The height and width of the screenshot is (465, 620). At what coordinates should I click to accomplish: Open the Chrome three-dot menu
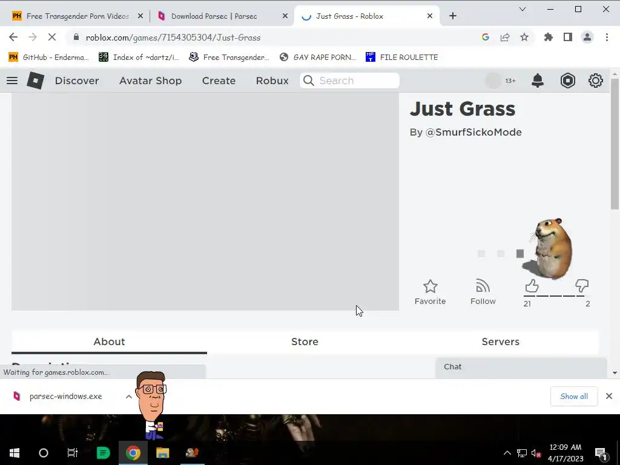pyautogui.click(x=607, y=37)
